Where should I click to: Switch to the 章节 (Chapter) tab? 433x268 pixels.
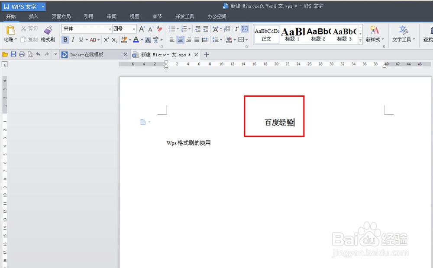click(157, 16)
